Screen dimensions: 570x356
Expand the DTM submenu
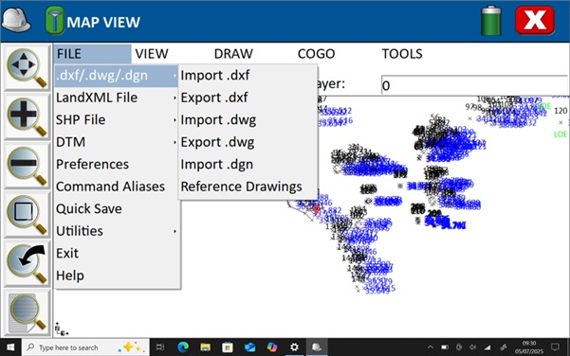tap(117, 142)
